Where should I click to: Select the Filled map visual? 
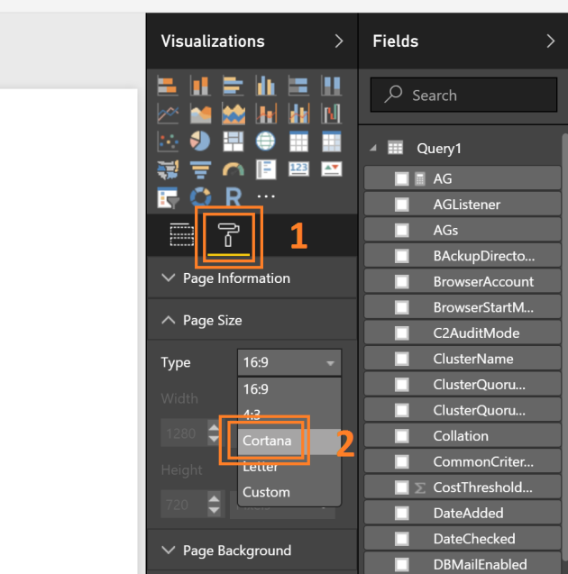(x=168, y=169)
